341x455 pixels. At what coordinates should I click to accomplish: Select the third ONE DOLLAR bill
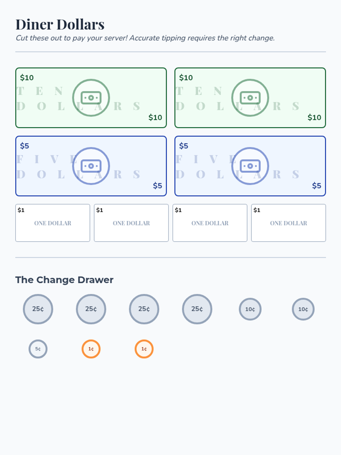pos(210,223)
